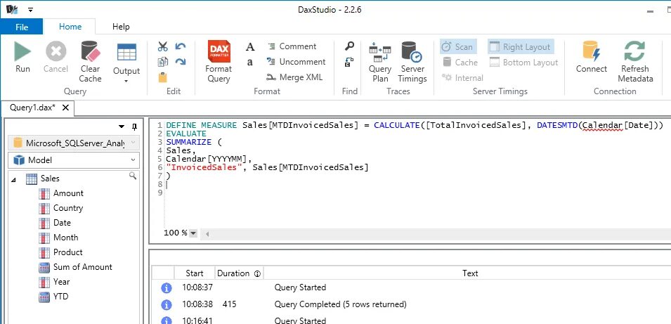Click Merge XML in Format group
The height and width of the screenshot is (324, 671).
coord(294,77)
